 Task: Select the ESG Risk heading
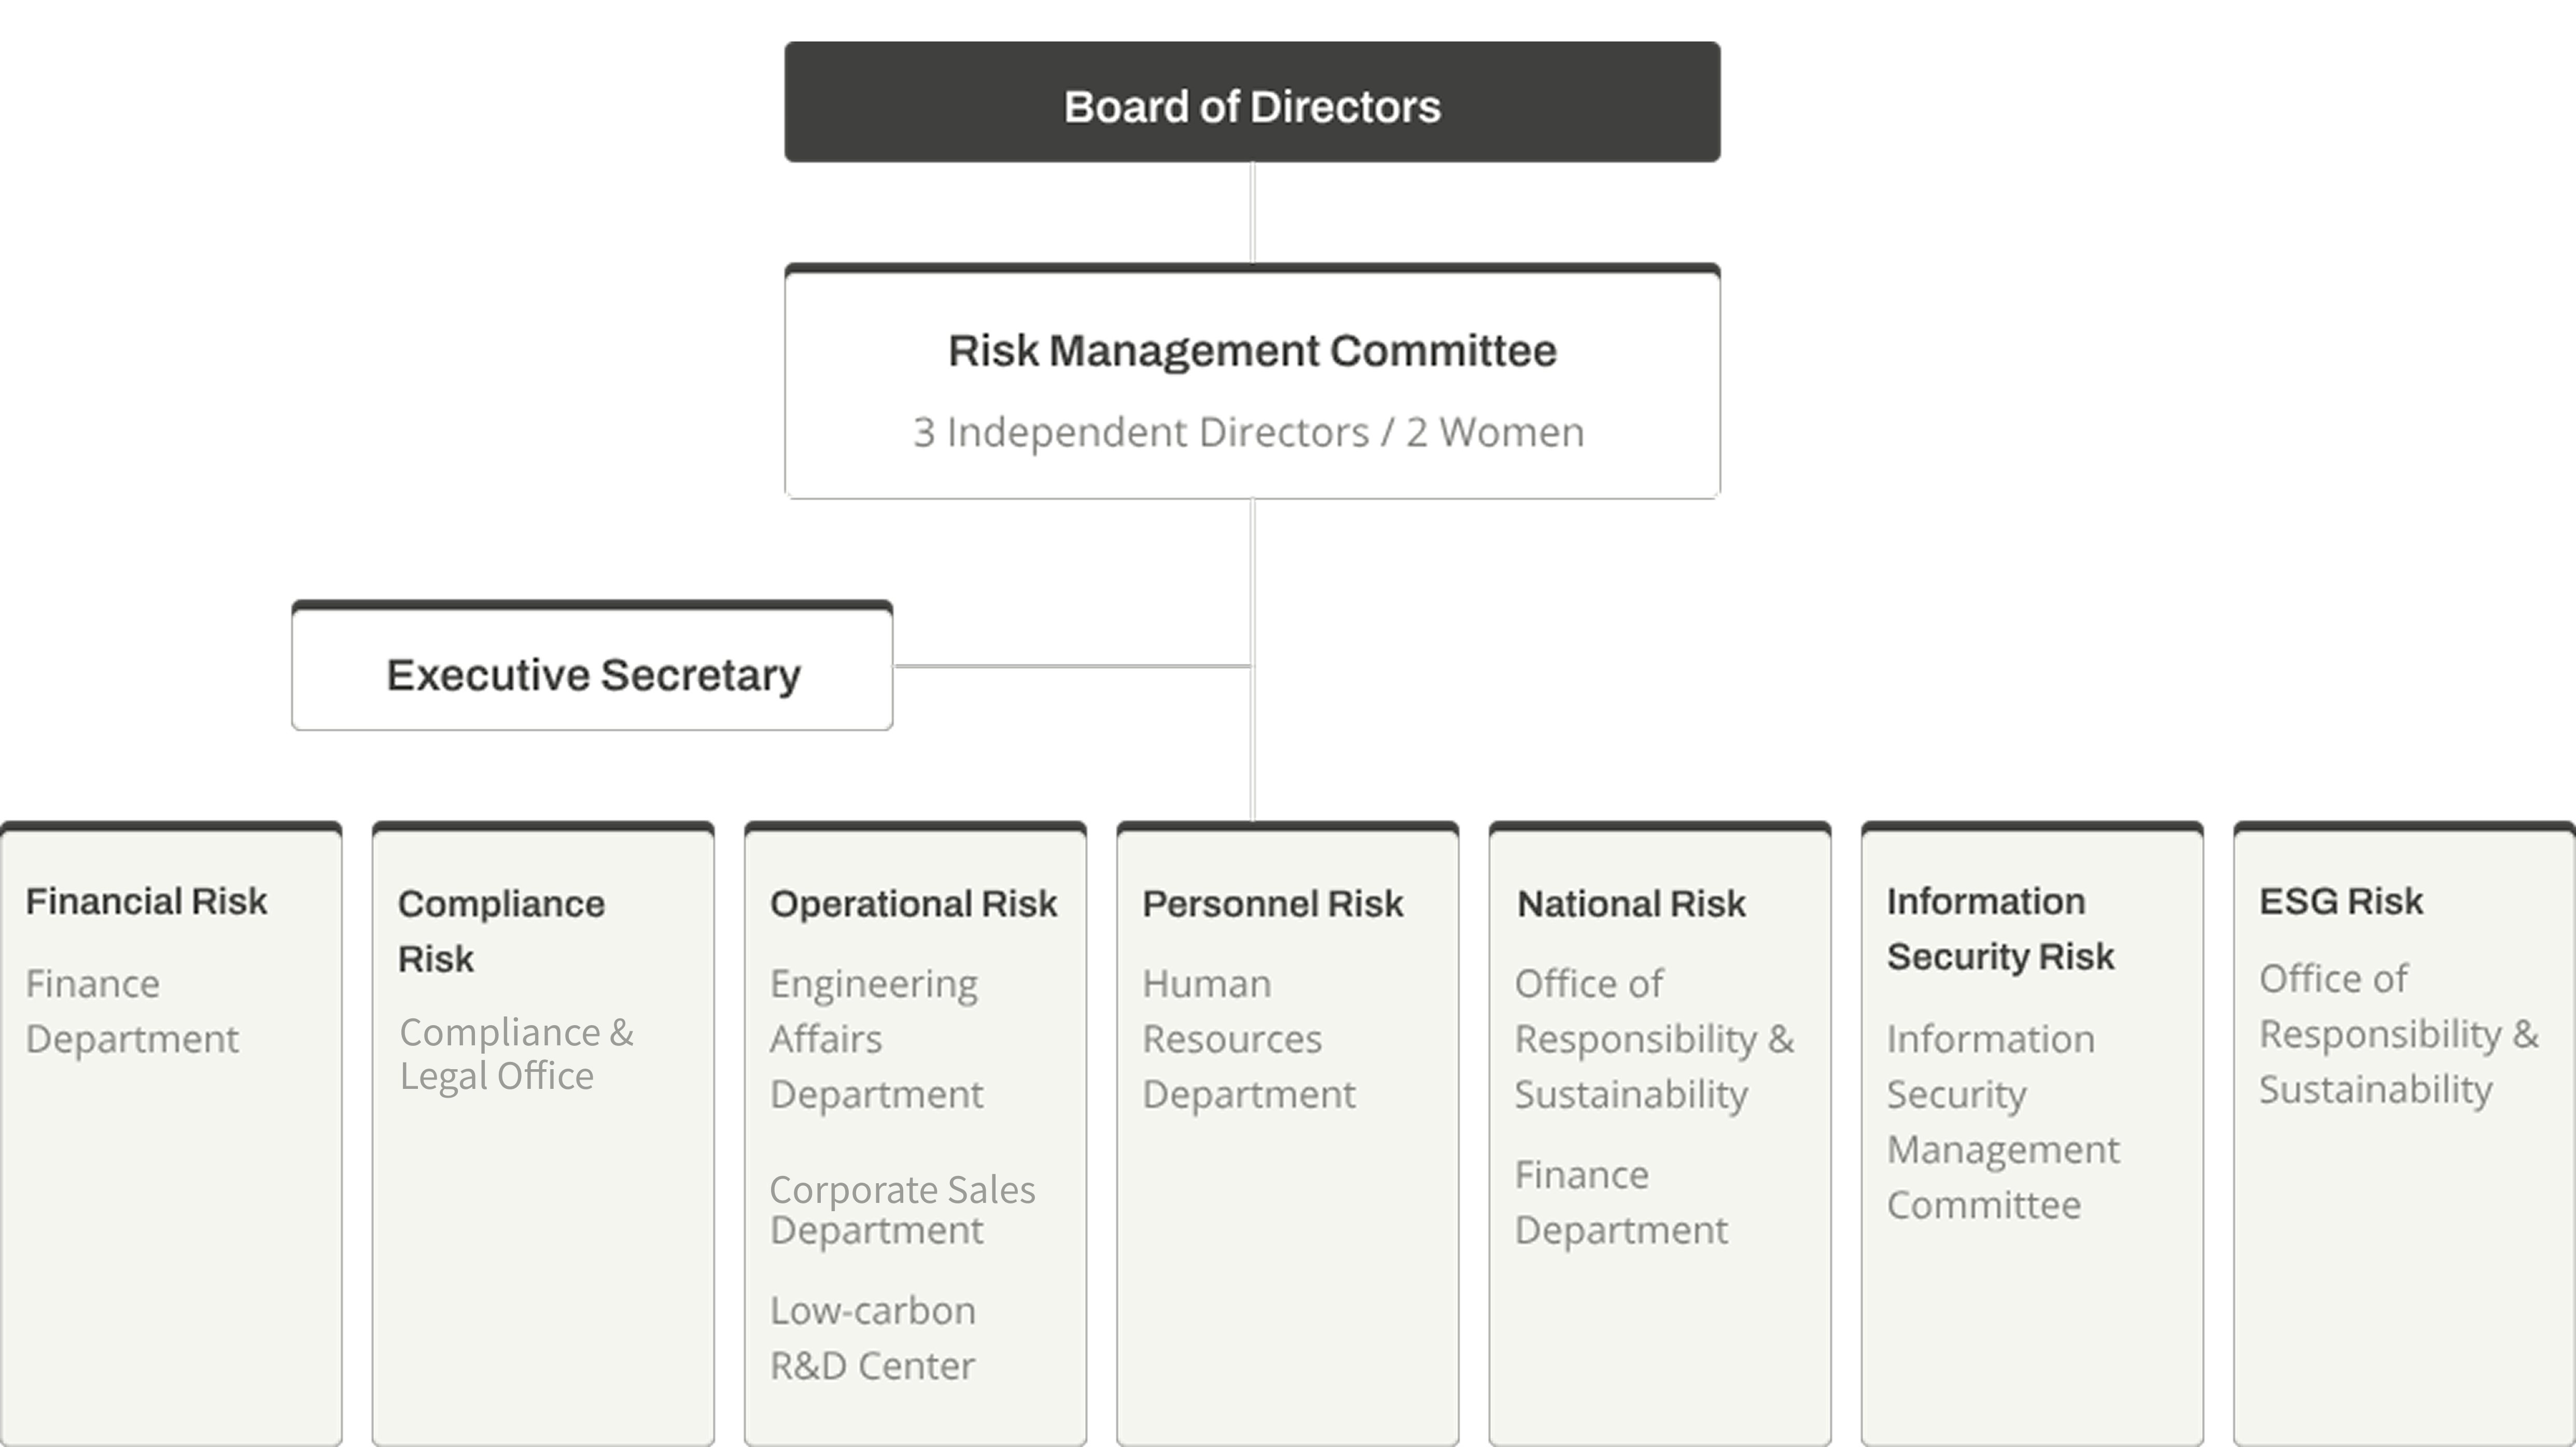click(2341, 901)
